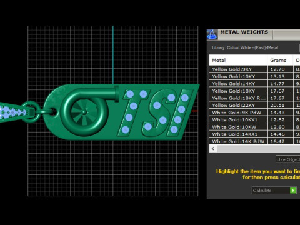300x225 pixels.
Task: Select the Yellow Gold:18KY row
Action: pos(254,91)
